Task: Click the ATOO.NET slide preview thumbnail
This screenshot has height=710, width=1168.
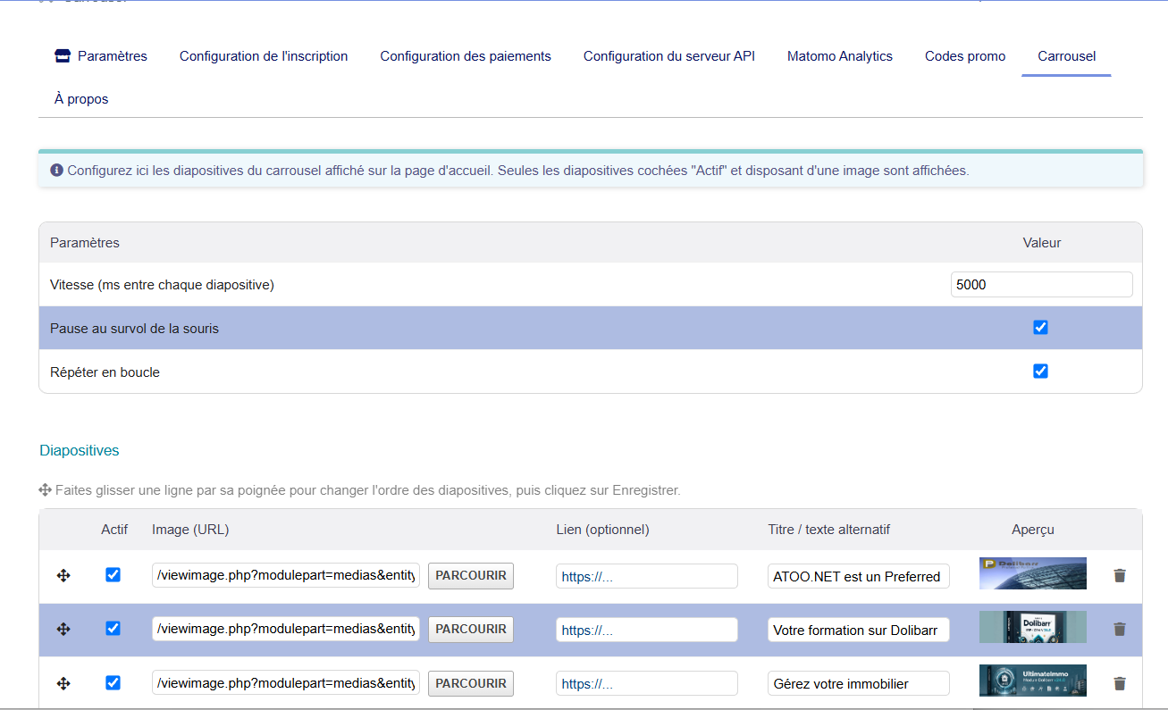Action: pyautogui.click(x=1033, y=573)
